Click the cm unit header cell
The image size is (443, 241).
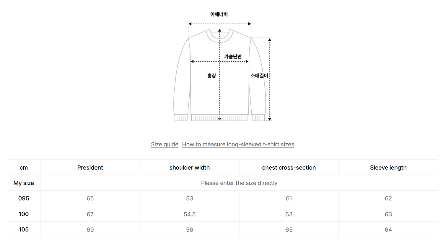pyautogui.click(x=24, y=168)
